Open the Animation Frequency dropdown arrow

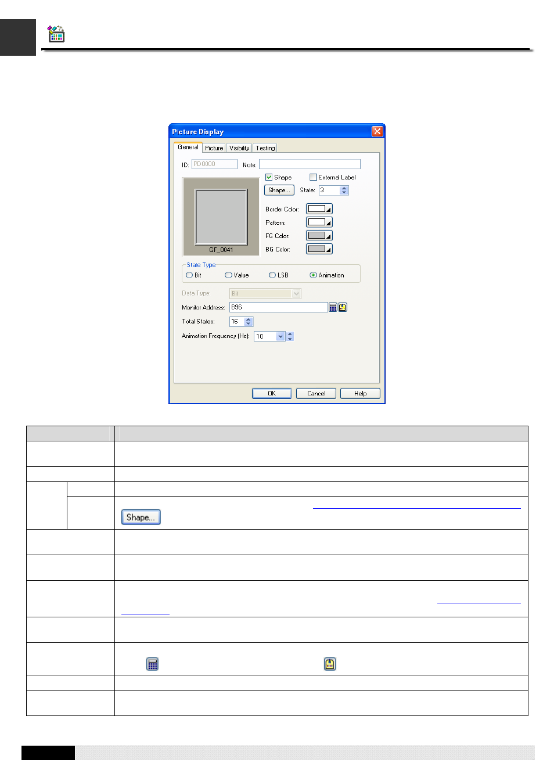pos(280,336)
